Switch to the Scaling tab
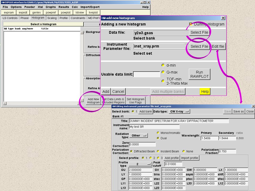This screenshot has width=255, height=191. (x=52, y=18)
